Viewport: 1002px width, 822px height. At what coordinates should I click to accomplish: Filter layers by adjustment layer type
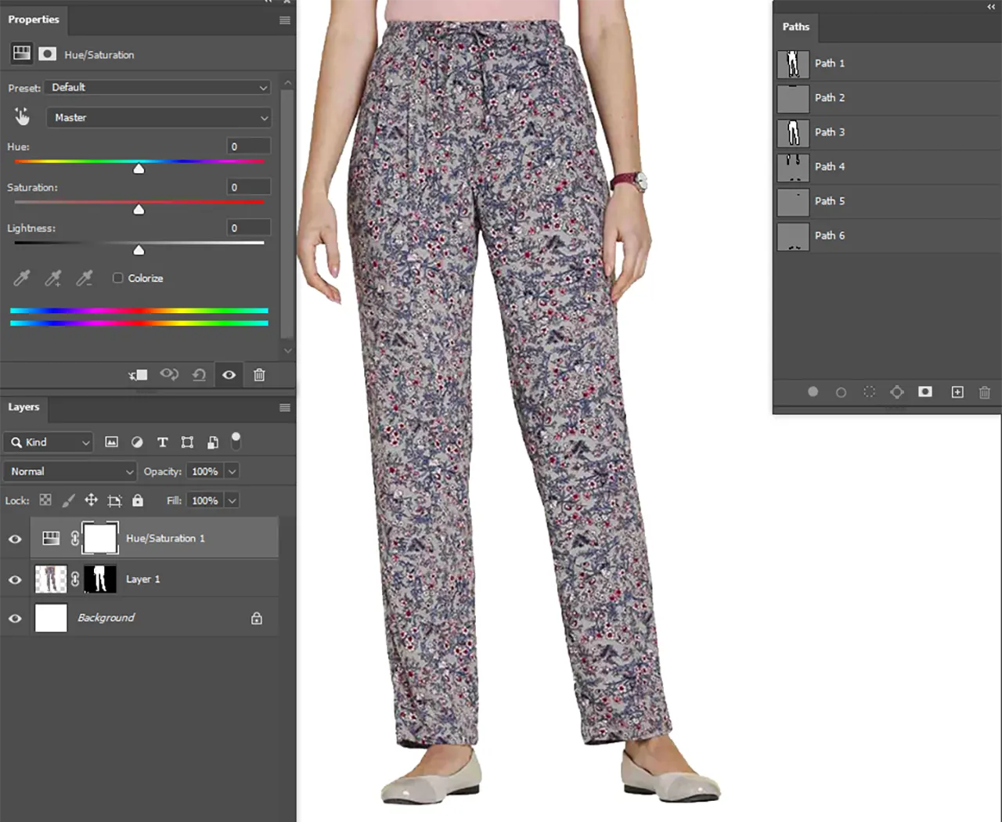tap(137, 442)
